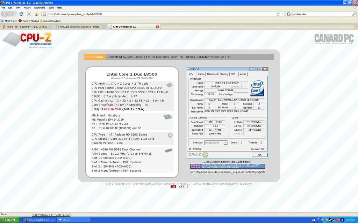This screenshot has width=358, height=223.
Task: Click the Canard PC logo
Action: click(x=334, y=39)
